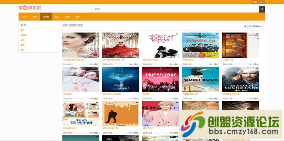Click the 823 次播放 play count

(134, 99)
